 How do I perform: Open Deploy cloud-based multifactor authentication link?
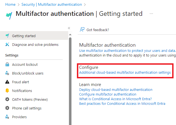click(x=116, y=90)
